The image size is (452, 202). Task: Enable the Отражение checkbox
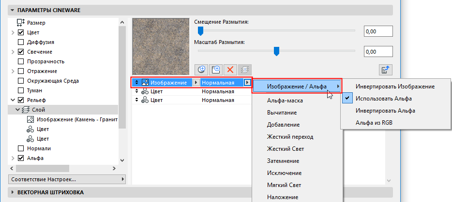coord(21,71)
